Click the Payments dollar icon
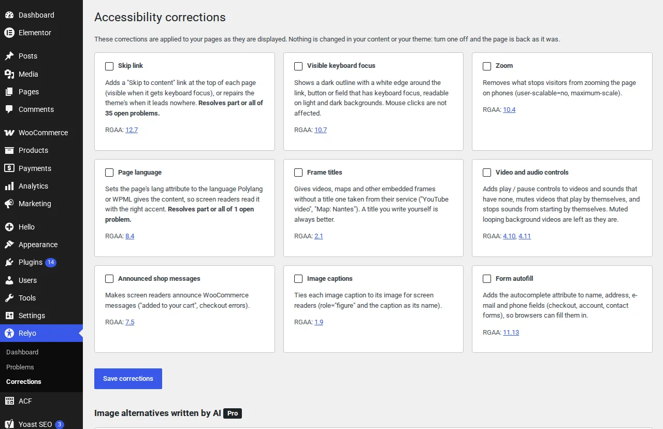Image resolution: width=663 pixels, height=429 pixels. 9,168
